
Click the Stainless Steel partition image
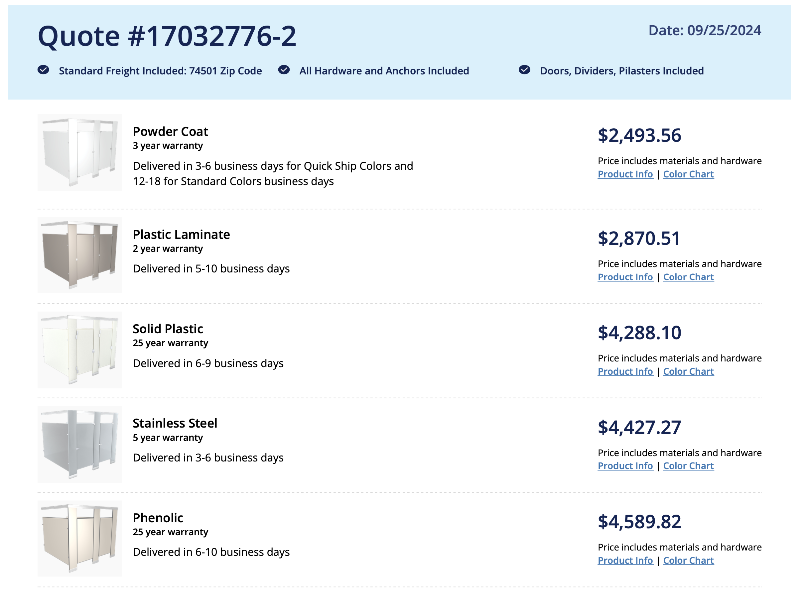pyautogui.click(x=79, y=444)
